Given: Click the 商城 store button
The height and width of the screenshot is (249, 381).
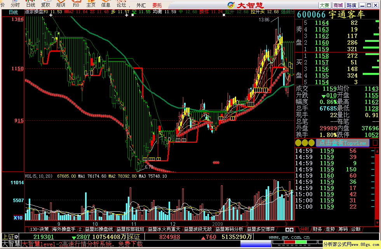Looking at the screenshot, I should pos(338,5).
